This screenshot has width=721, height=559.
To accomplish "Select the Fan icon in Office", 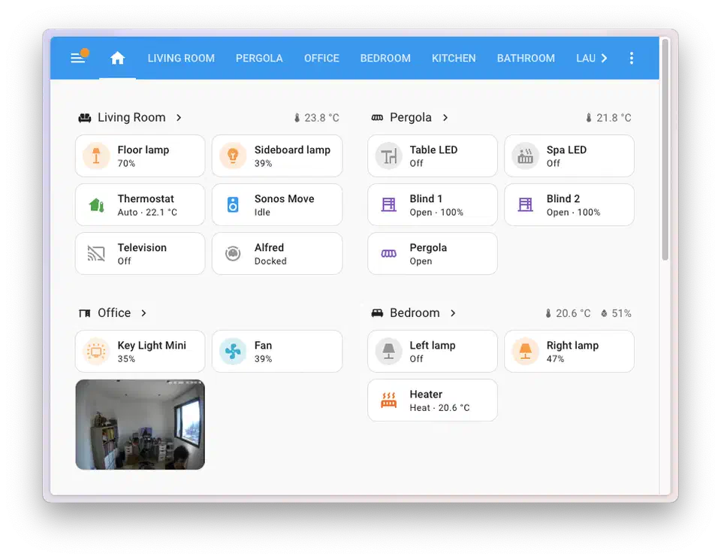I will click(233, 351).
